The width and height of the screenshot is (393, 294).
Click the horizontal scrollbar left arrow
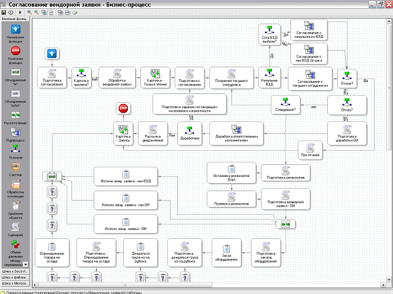pos(35,286)
